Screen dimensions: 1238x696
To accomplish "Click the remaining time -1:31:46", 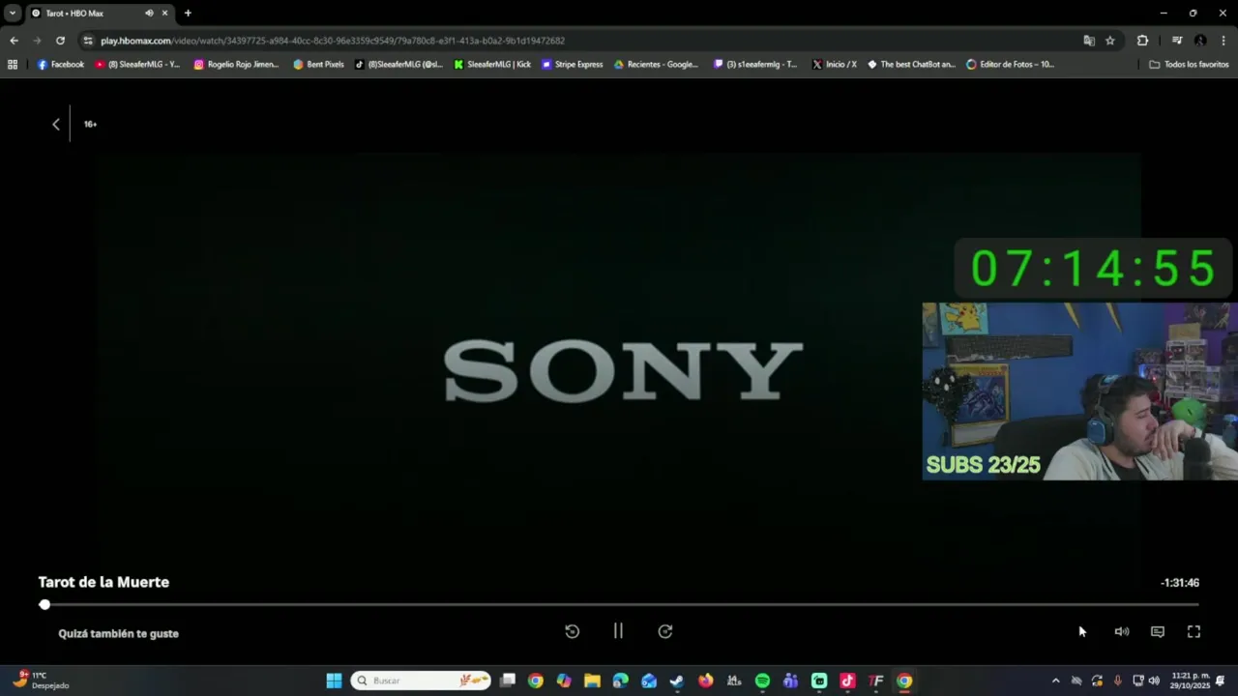I will [x=1180, y=583].
